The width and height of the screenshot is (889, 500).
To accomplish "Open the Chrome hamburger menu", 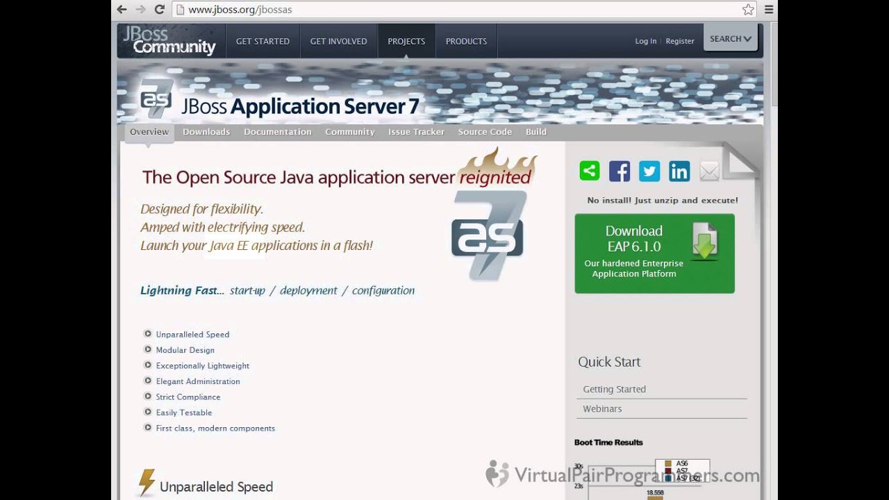I will 769,10.
